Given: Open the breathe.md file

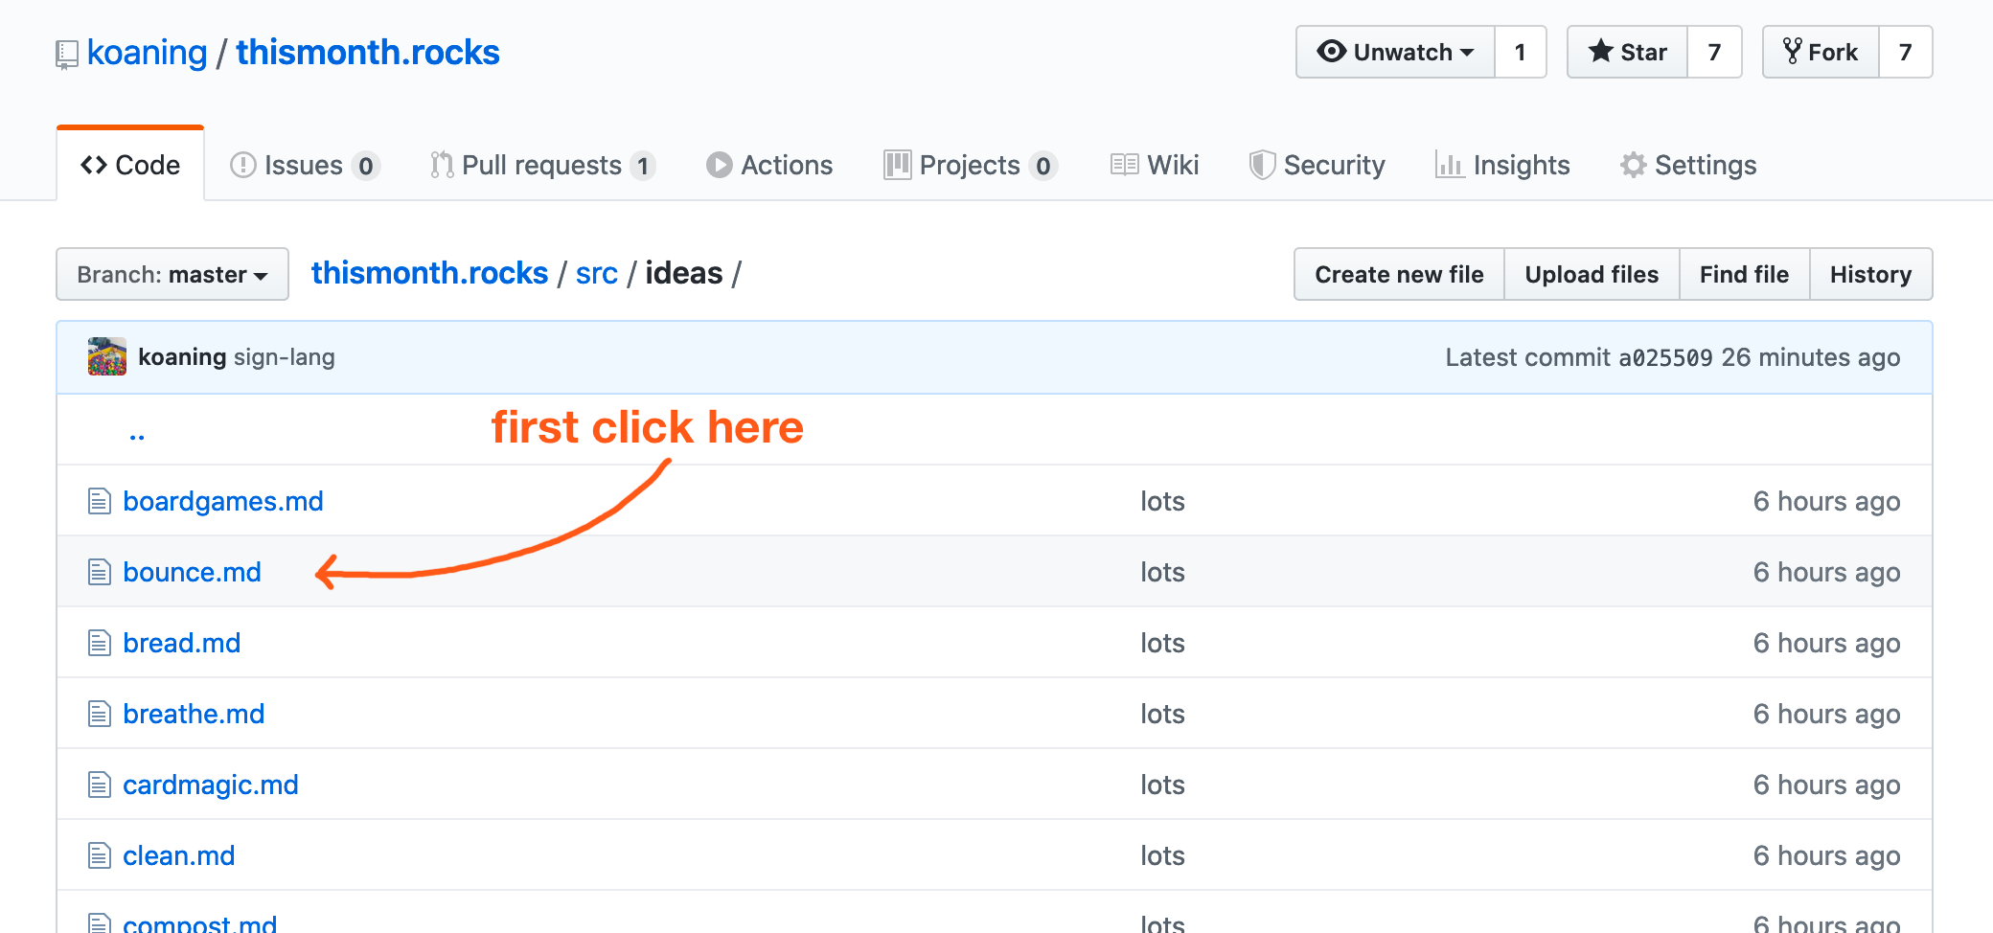Looking at the screenshot, I should point(194,714).
